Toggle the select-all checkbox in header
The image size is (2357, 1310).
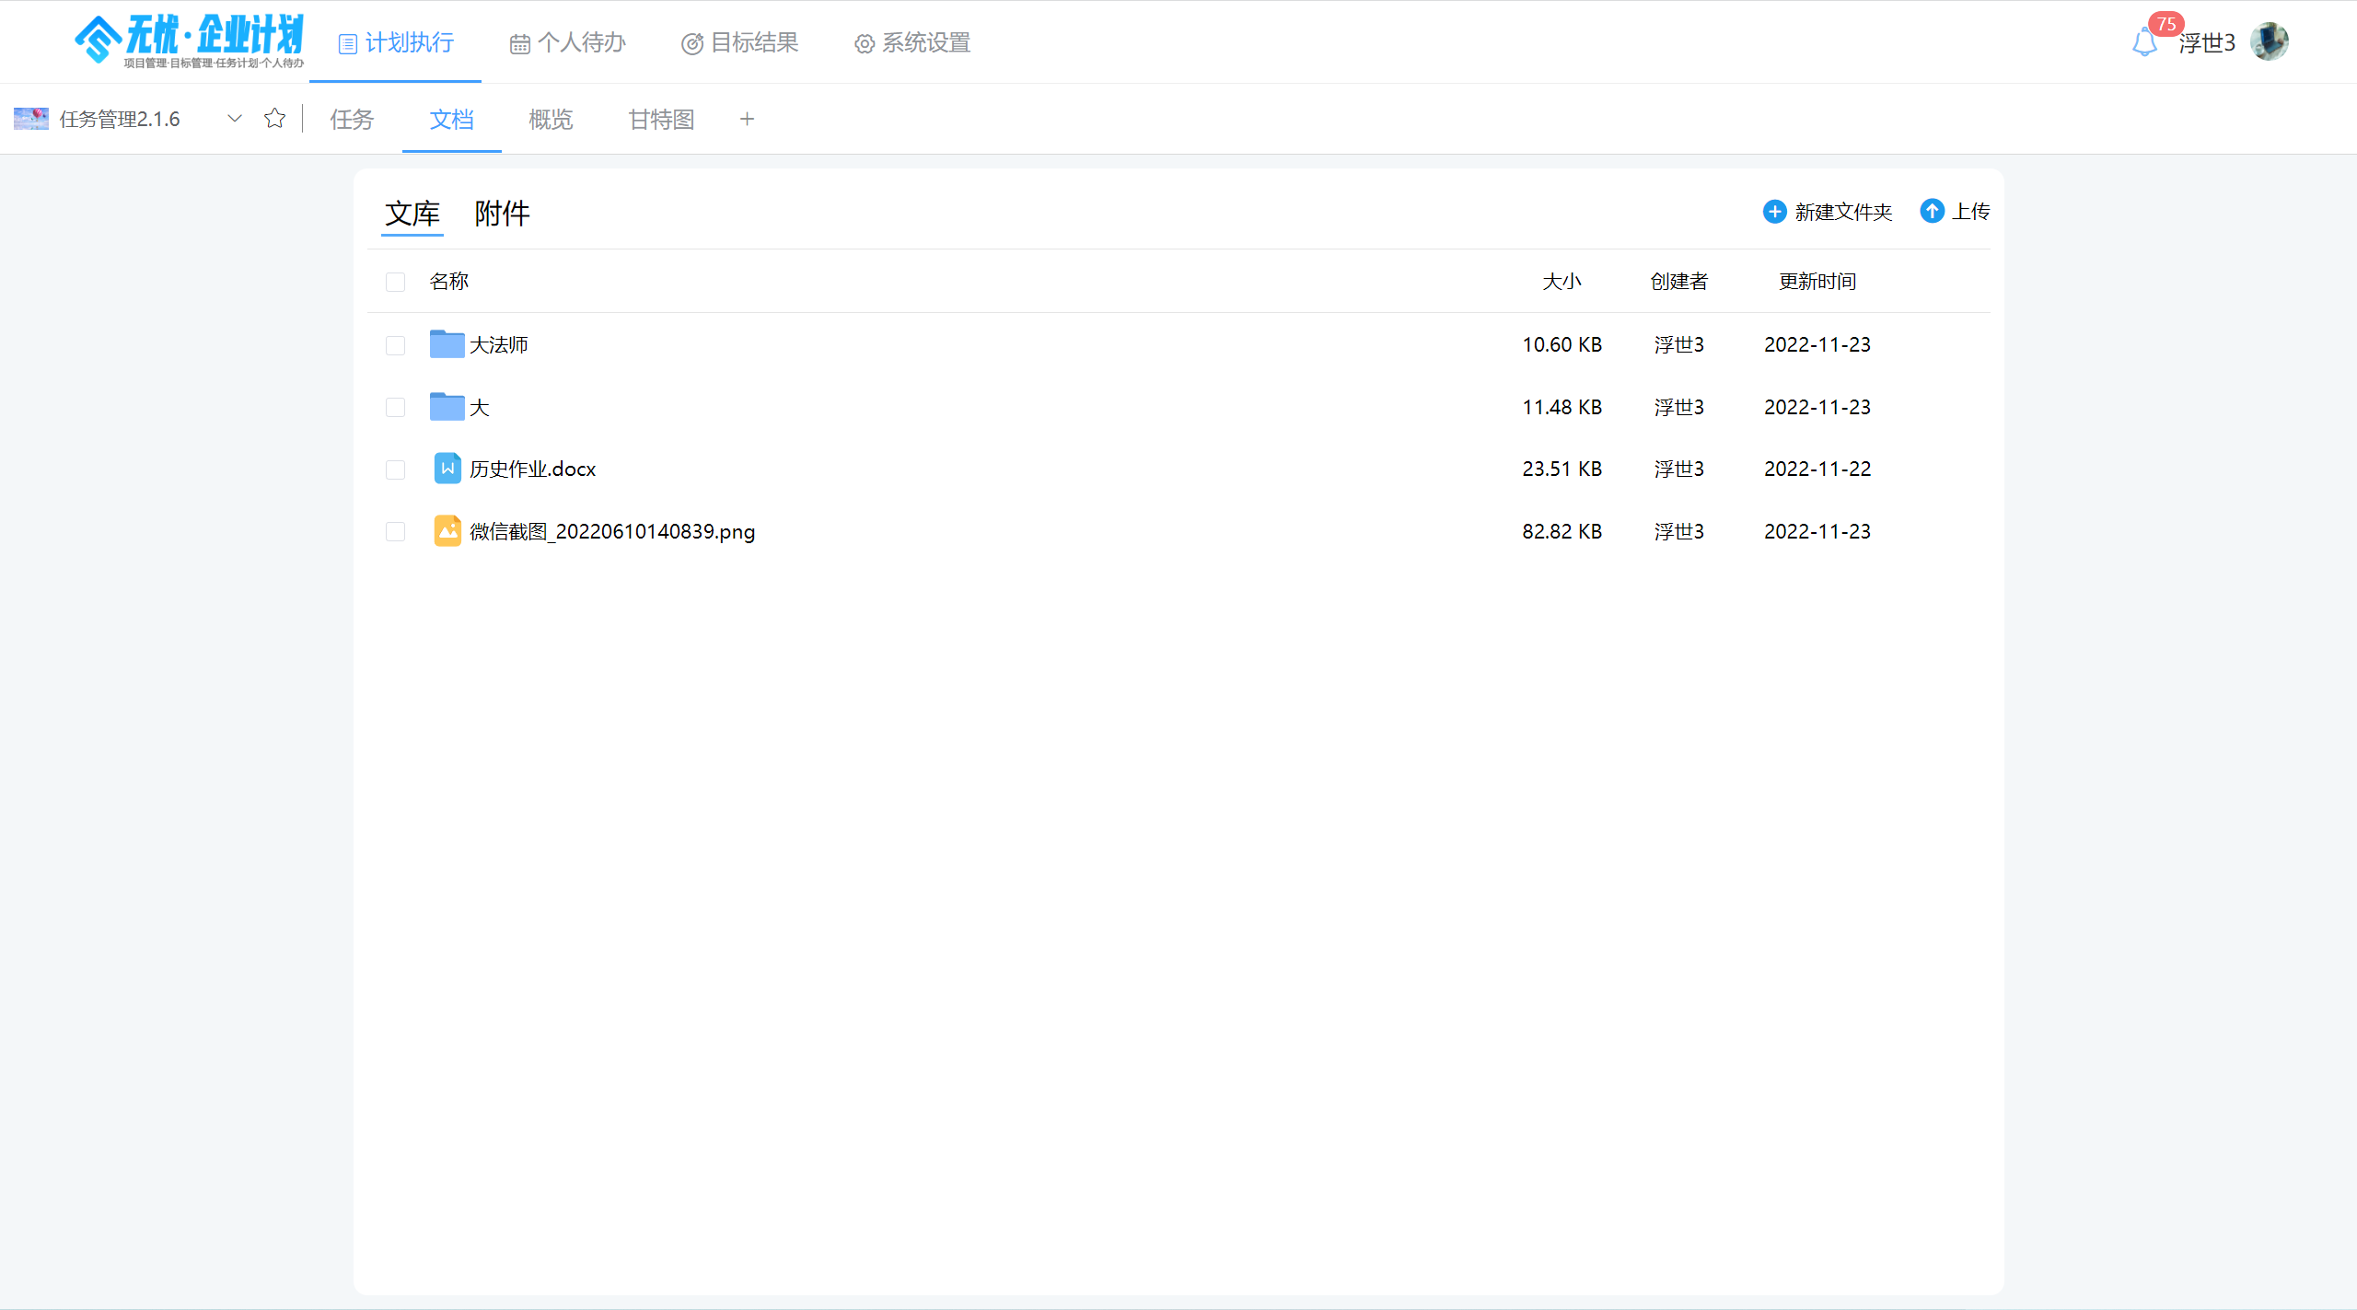pos(395,282)
